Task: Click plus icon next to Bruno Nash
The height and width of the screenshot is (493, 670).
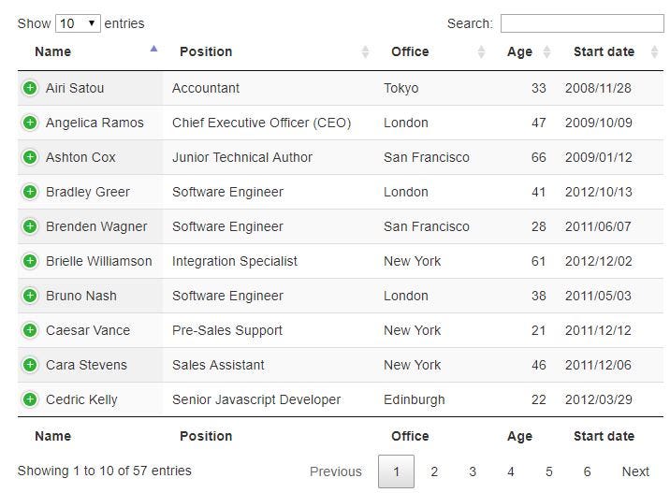Action: pyautogui.click(x=30, y=296)
